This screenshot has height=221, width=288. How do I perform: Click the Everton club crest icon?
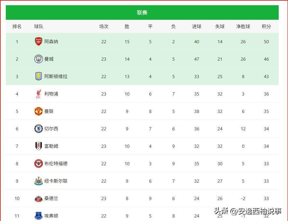39,216
